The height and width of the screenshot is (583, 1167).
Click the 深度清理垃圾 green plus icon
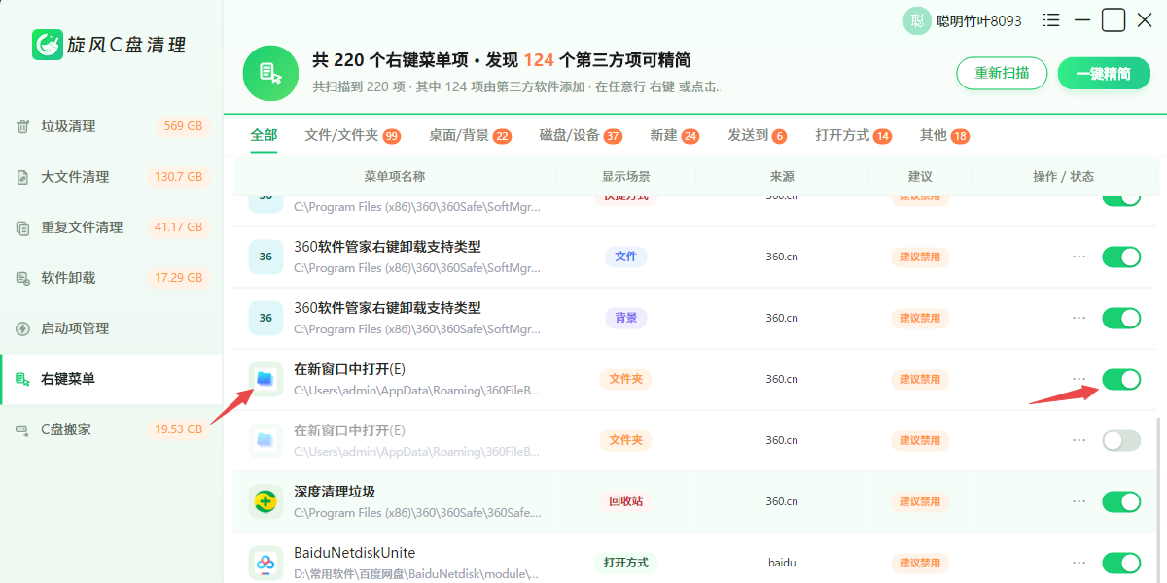pos(265,501)
